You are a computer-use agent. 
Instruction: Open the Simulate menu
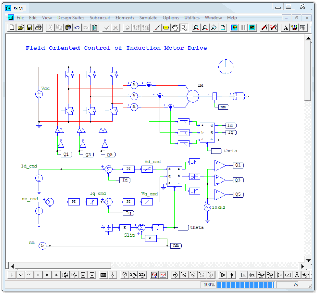pos(148,18)
